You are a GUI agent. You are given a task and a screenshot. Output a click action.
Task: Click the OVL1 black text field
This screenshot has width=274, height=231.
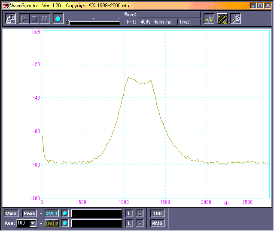coord(97,213)
